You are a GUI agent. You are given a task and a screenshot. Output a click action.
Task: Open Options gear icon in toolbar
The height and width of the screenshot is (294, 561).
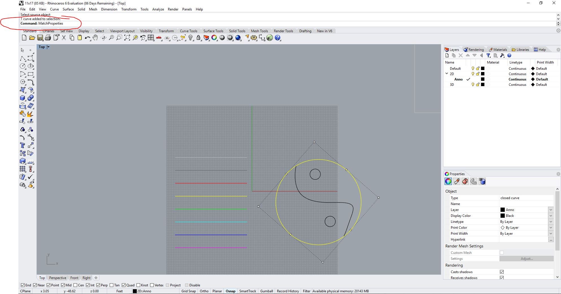tap(254, 38)
